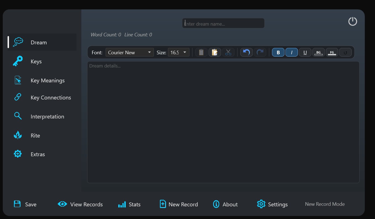Click inside the Dream details text area
This screenshot has height=219, width=375.
[x=223, y=122]
